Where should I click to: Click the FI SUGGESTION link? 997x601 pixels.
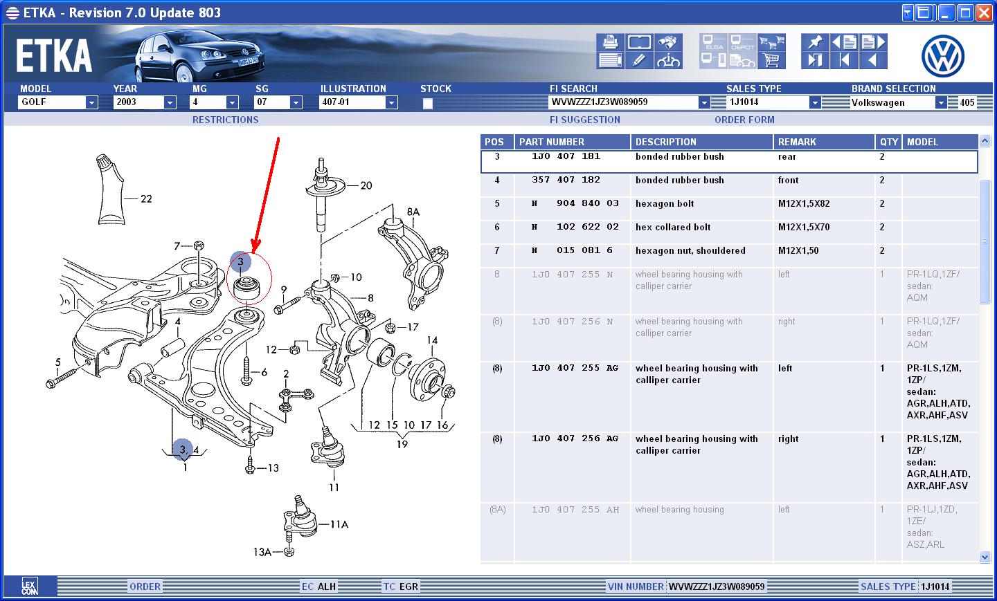pyautogui.click(x=585, y=120)
